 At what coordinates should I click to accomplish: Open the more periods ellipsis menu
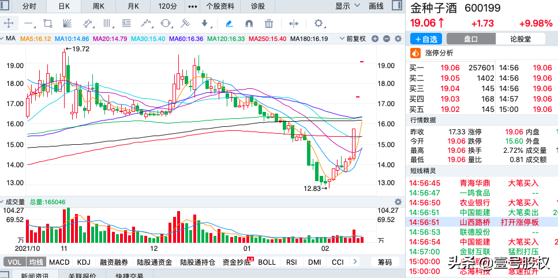pyautogui.click(x=193, y=6)
